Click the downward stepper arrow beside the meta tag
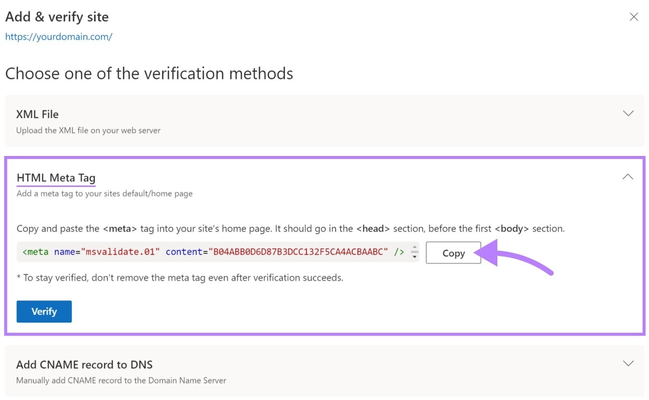Image resolution: width=649 pixels, height=400 pixels. tap(415, 257)
